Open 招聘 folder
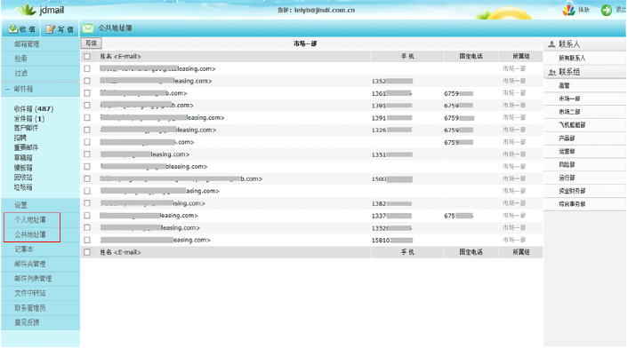Image resolution: width=628 pixels, height=348 pixels. click(20, 138)
